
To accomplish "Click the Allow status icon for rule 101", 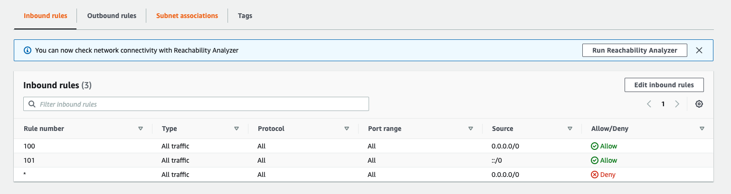I will point(594,160).
